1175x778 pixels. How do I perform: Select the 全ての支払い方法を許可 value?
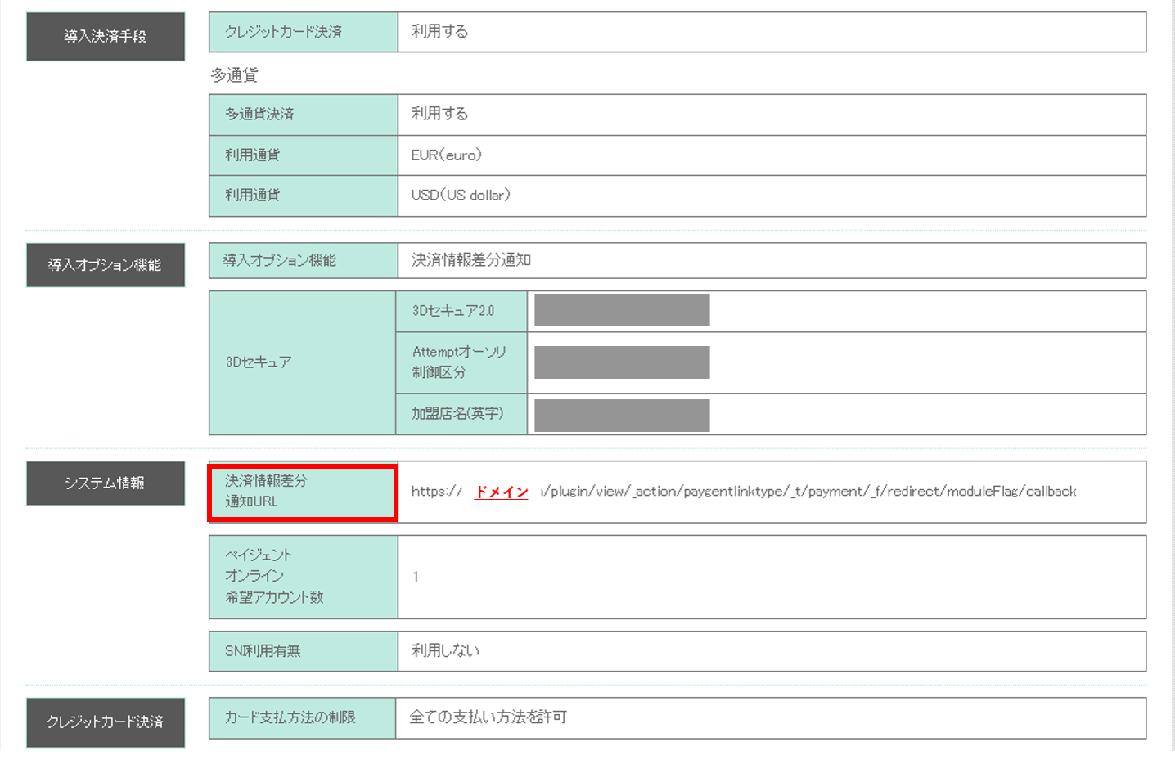488,717
